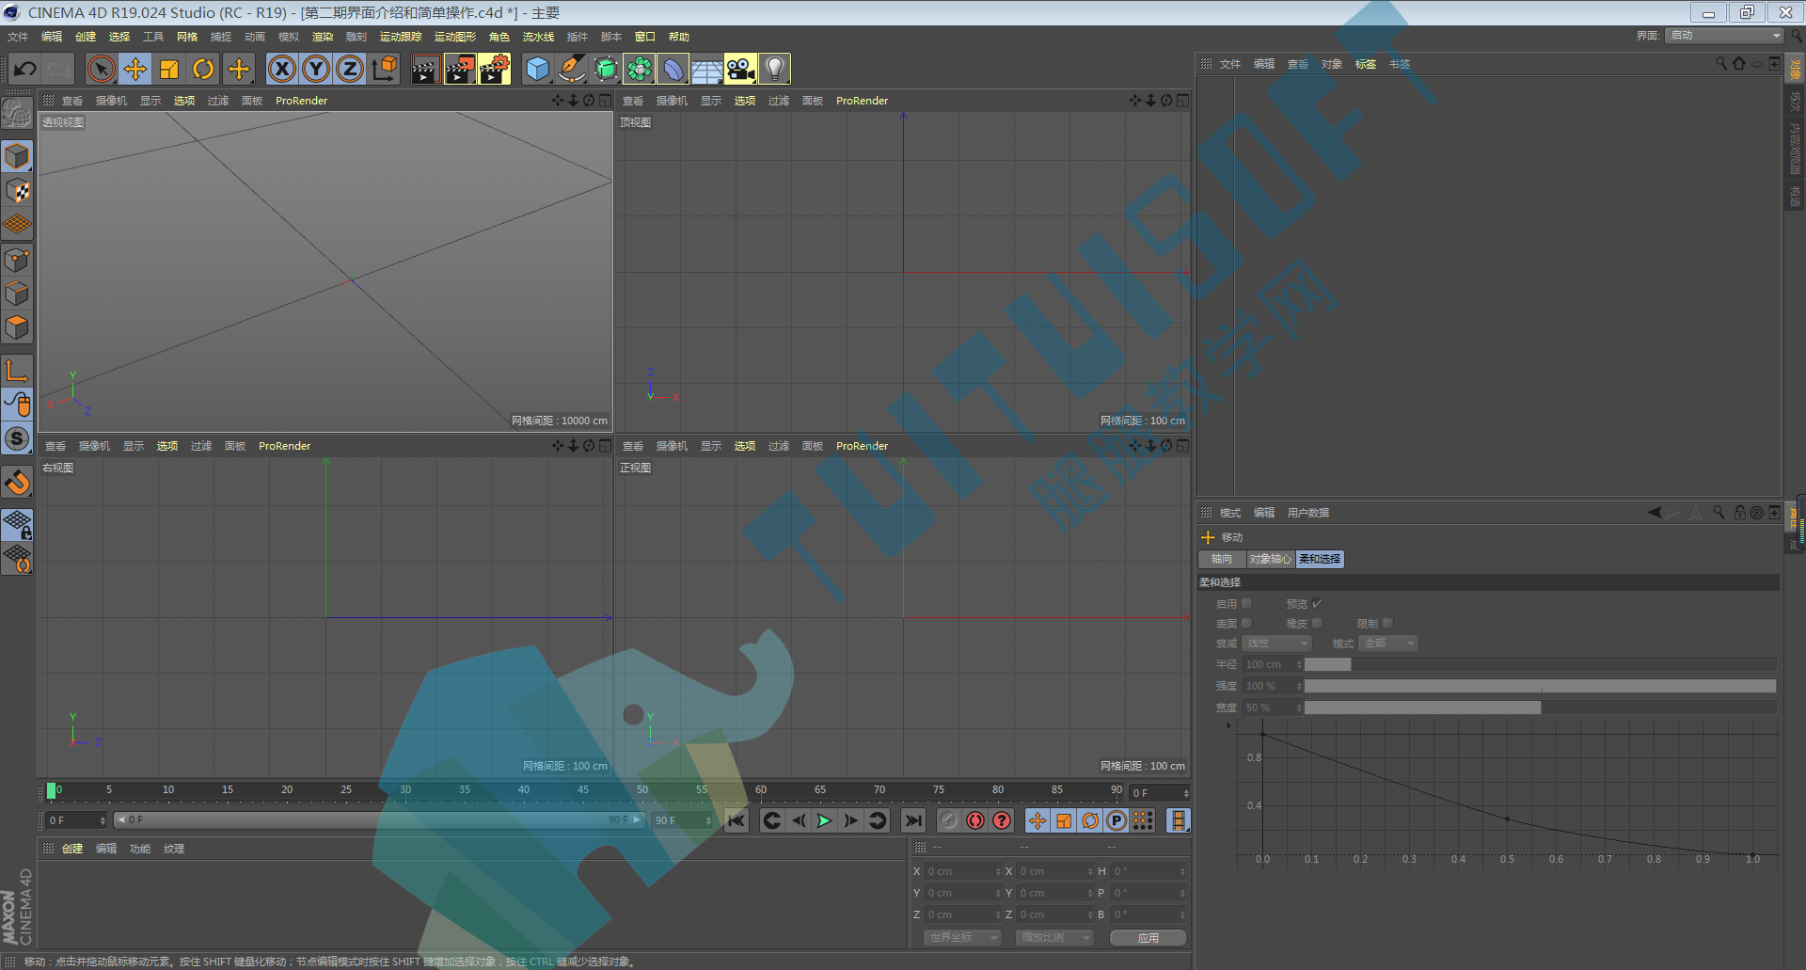The image size is (1806, 970).
Task: Click the Undo arrow icon
Action: (x=25, y=69)
